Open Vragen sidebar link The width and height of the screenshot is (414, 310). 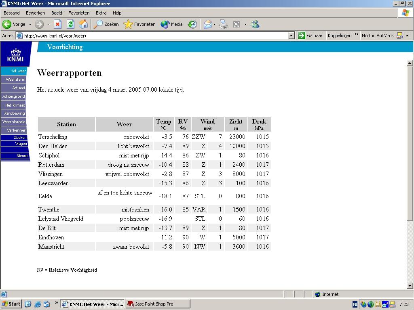(15, 144)
